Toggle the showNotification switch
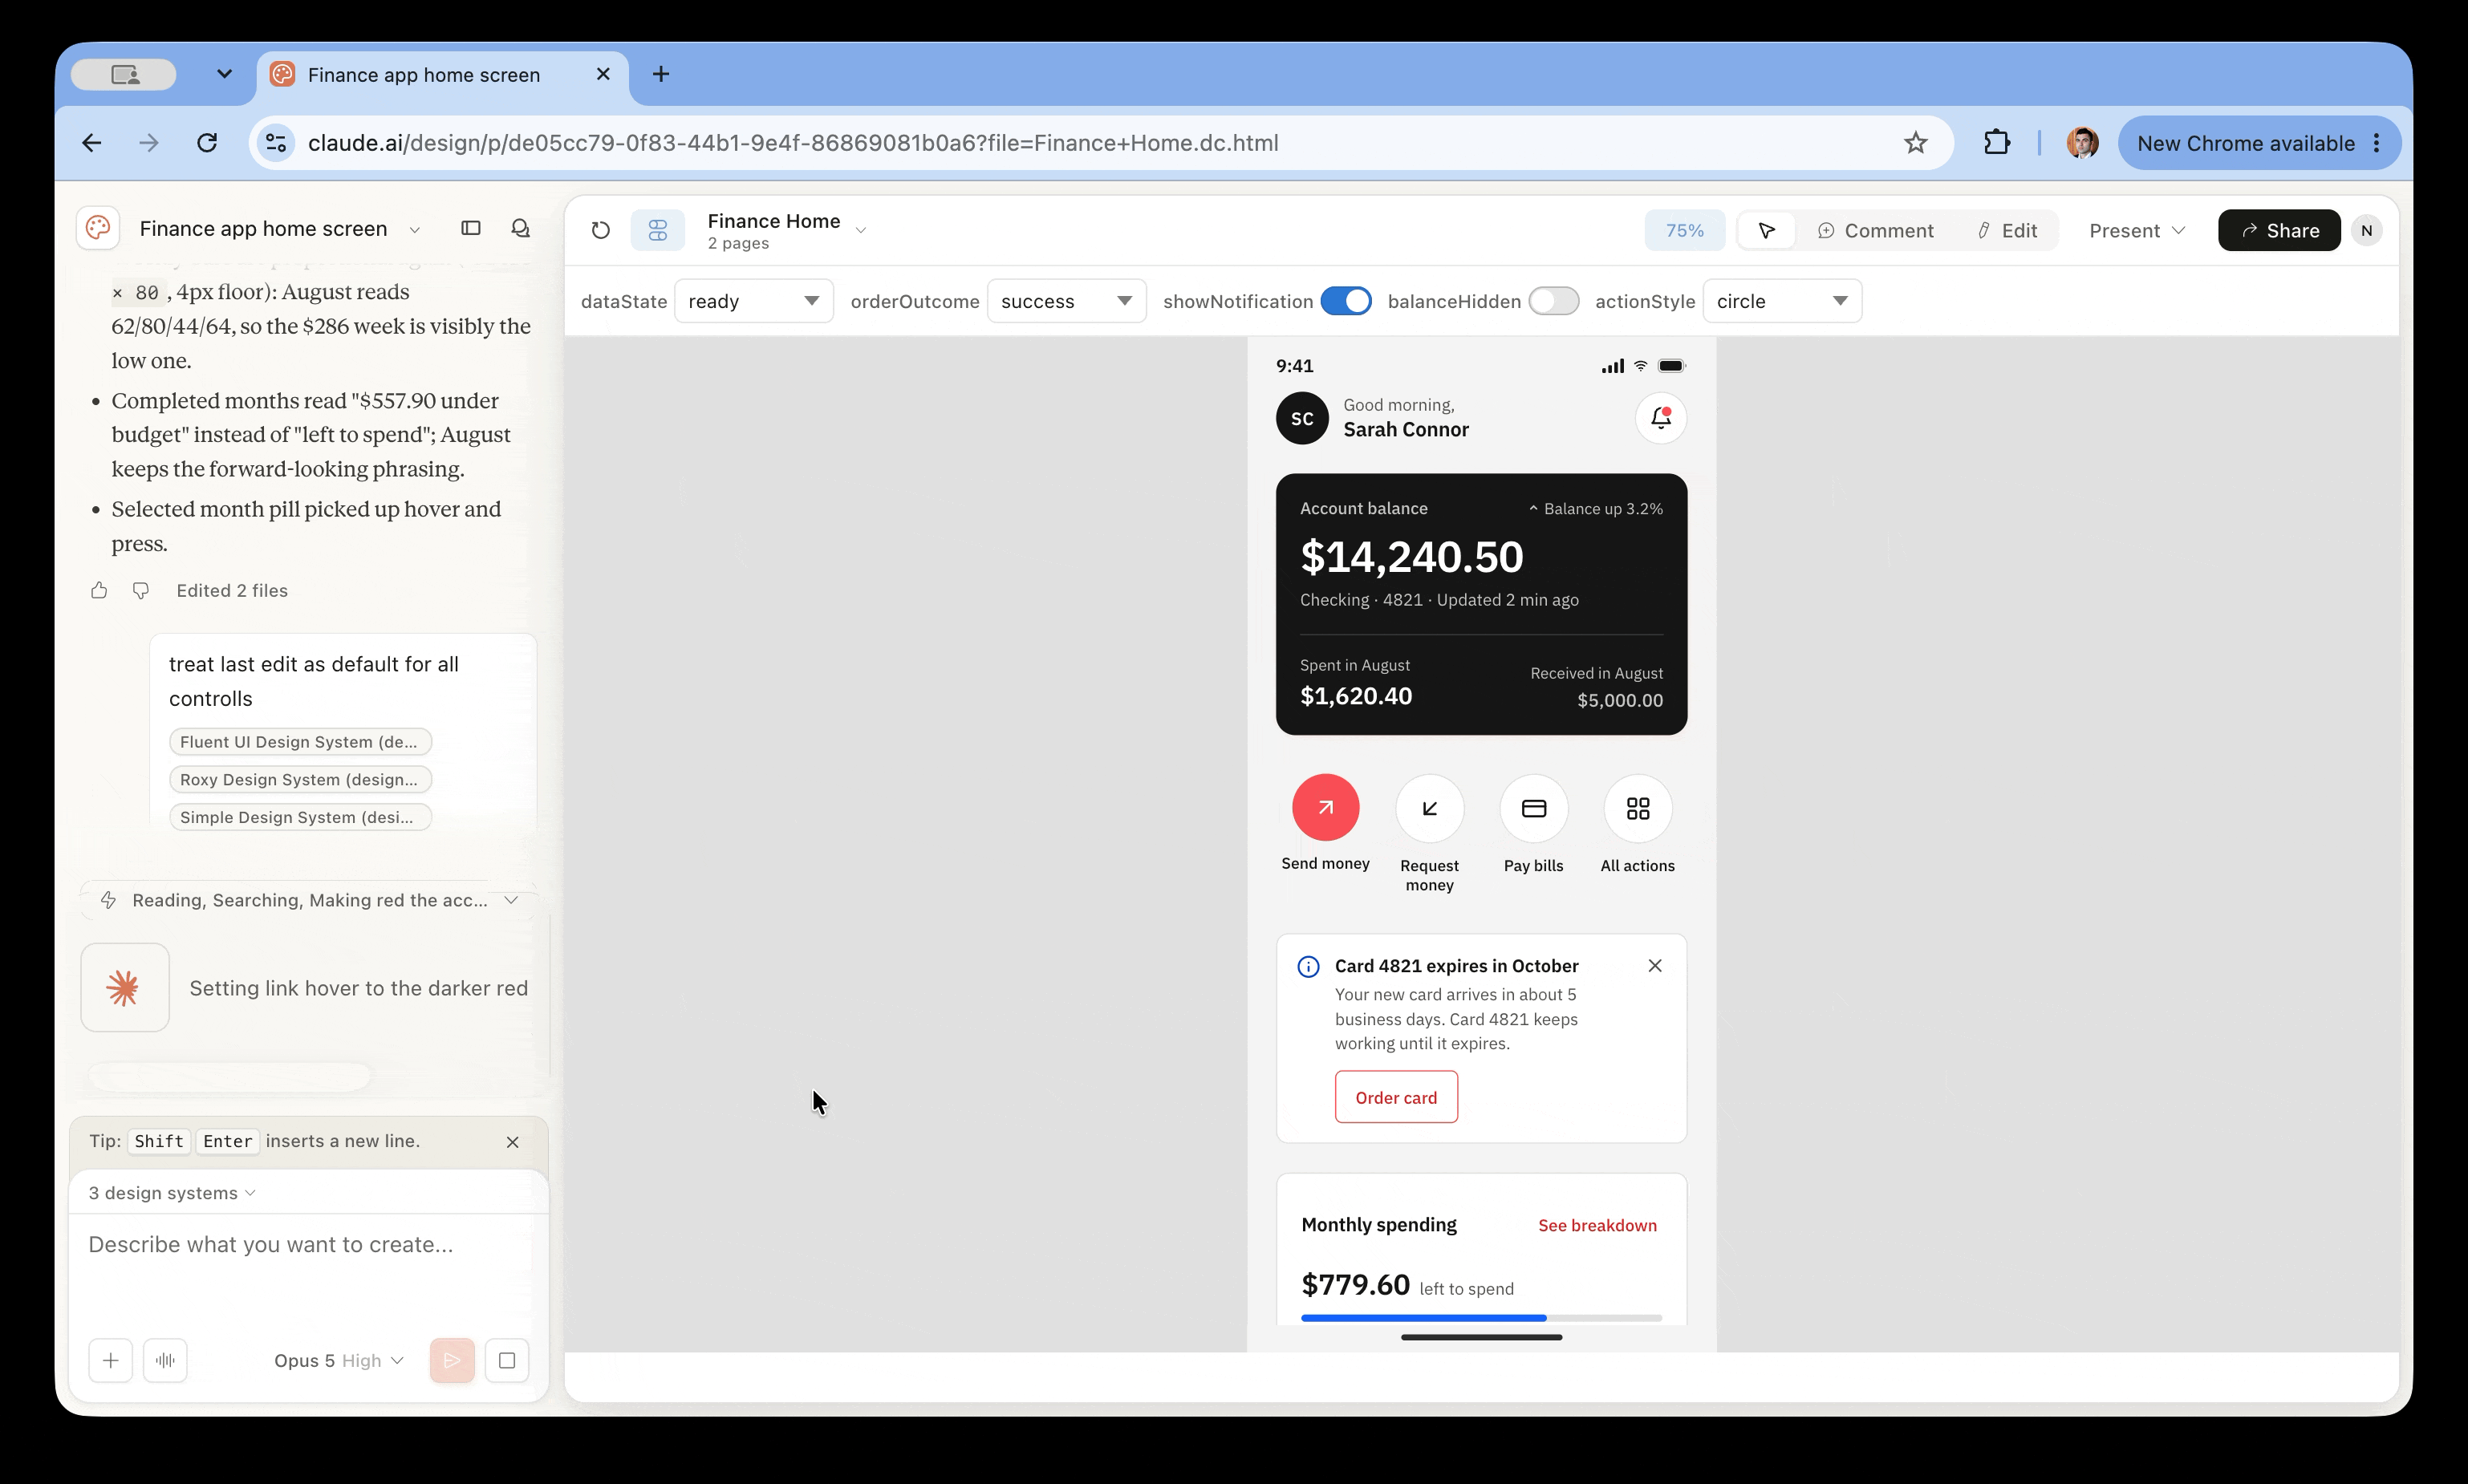 click(1346, 301)
